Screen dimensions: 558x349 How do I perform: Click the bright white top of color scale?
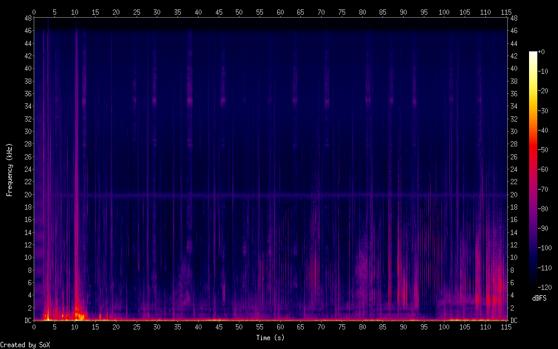click(533, 54)
